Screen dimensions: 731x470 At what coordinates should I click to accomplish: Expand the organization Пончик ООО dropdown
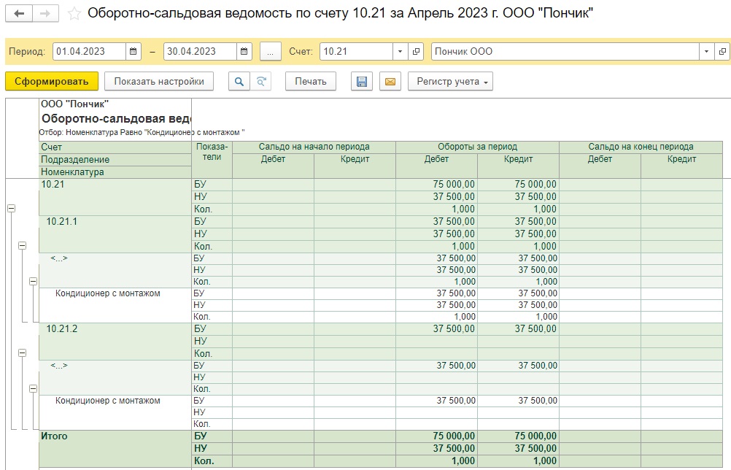706,51
